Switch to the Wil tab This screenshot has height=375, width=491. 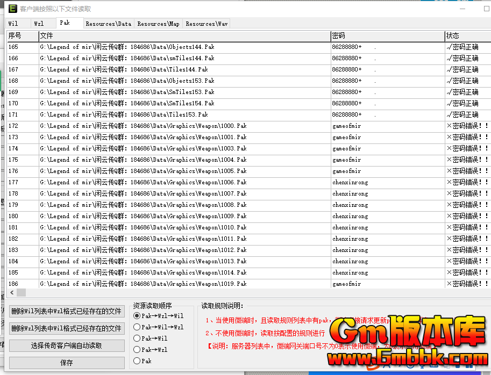pos(13,24)
